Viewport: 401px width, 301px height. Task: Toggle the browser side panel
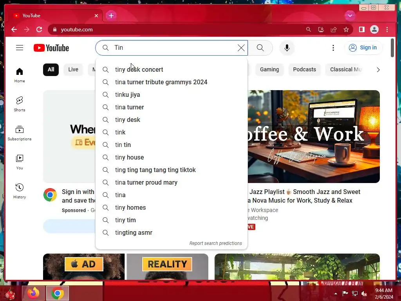(361, 29)
